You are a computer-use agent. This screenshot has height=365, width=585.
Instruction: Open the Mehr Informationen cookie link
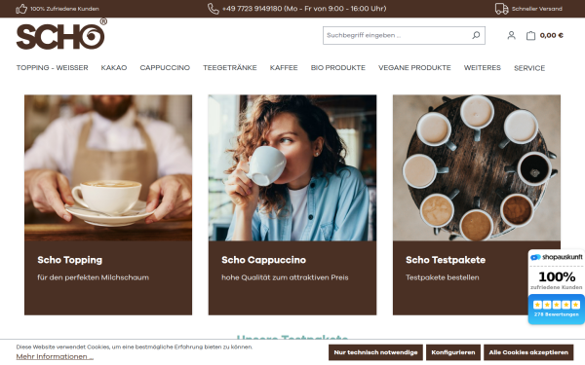(55, 357)
